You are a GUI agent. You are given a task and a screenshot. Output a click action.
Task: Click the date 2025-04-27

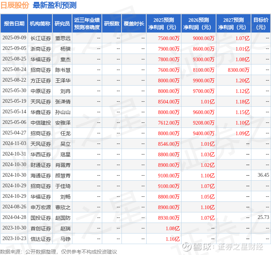14,133
